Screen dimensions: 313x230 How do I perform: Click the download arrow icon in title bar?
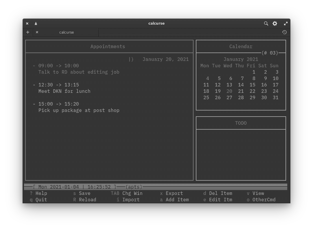tap(36, 23)
